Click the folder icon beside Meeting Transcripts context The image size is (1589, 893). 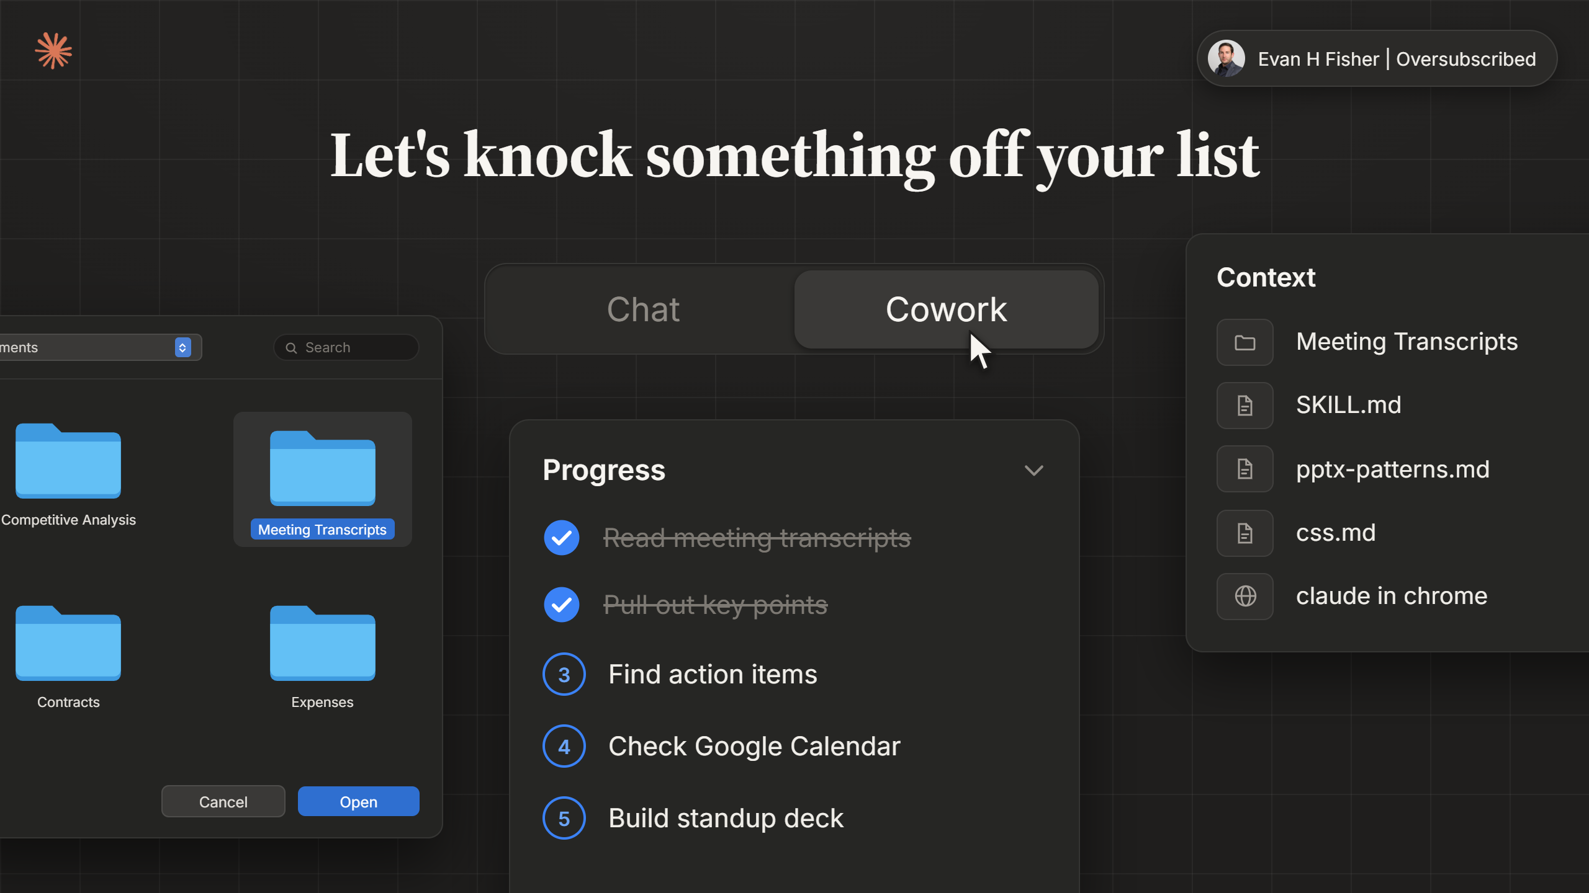[1245, 342]
